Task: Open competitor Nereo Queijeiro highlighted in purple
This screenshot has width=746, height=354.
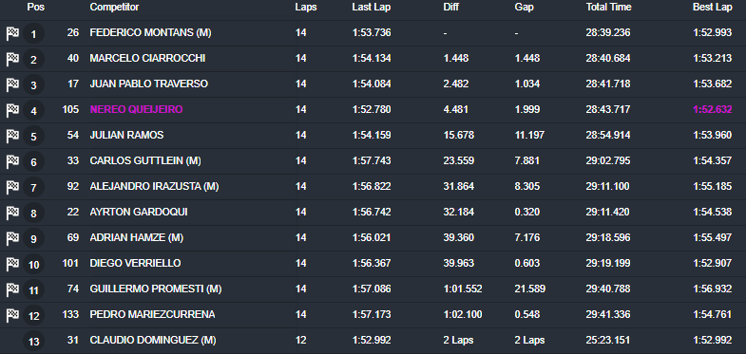Action: [x=136, y=110]
